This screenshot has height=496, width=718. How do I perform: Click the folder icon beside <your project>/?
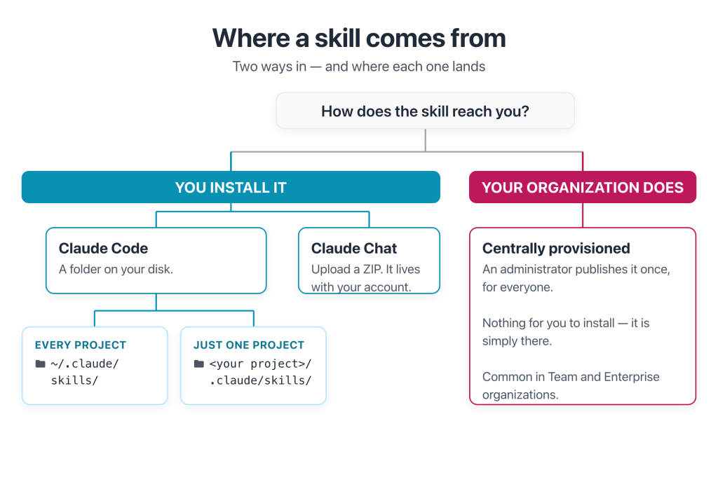(198, 364)
